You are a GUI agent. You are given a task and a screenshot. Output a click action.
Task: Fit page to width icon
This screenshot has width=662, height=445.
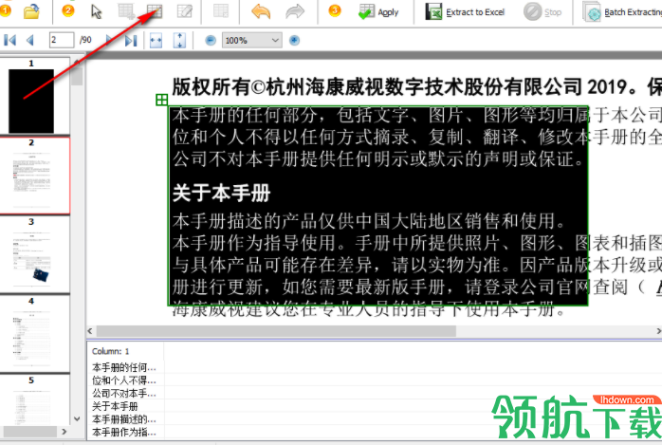156,41
